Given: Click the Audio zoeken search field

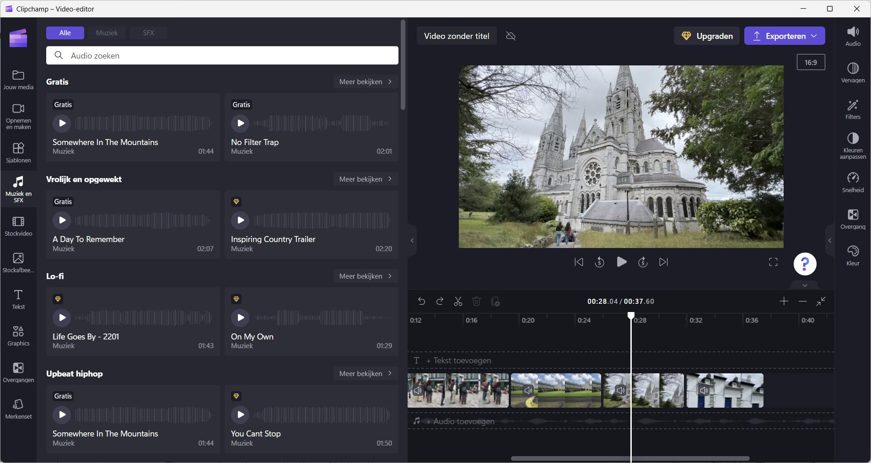Looking at the screenshot, I should 222,56.
